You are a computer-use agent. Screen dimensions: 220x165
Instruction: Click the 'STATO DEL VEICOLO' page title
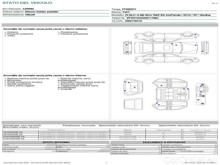27,3
